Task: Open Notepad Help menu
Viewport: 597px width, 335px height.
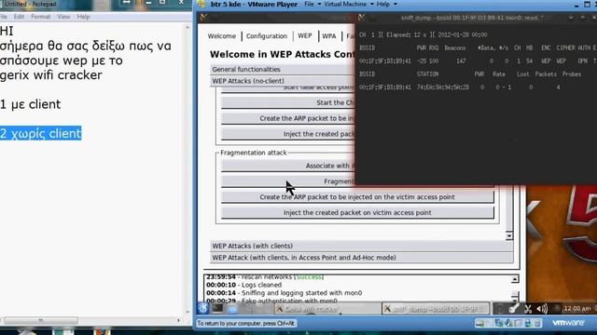Action: [x=83, y=17]
